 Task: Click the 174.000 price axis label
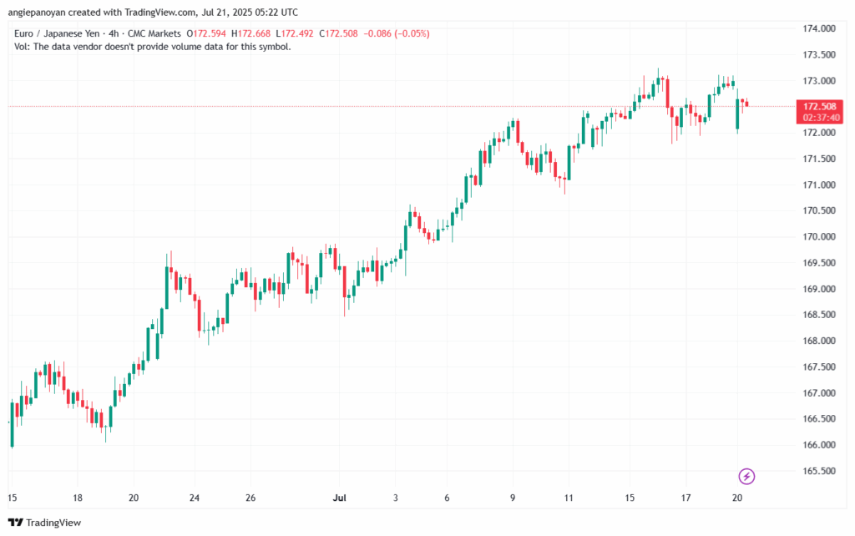click(818, 29)
